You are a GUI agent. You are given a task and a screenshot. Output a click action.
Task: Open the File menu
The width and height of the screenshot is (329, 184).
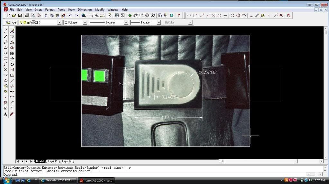pyautogui.click(x=12, y=10)
